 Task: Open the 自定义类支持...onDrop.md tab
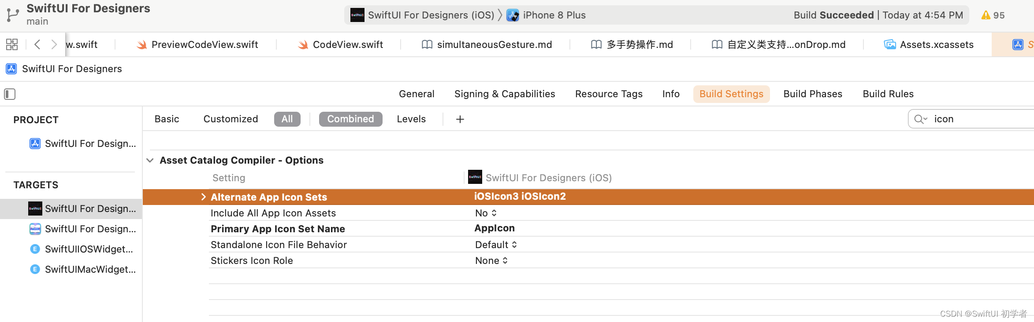coord(778,44)
